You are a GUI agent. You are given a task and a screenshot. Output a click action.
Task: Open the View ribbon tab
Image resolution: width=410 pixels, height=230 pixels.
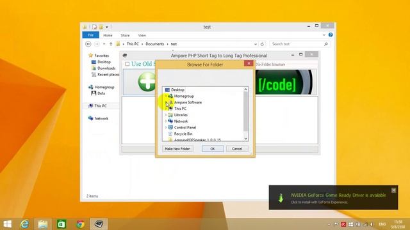[142, 35]
